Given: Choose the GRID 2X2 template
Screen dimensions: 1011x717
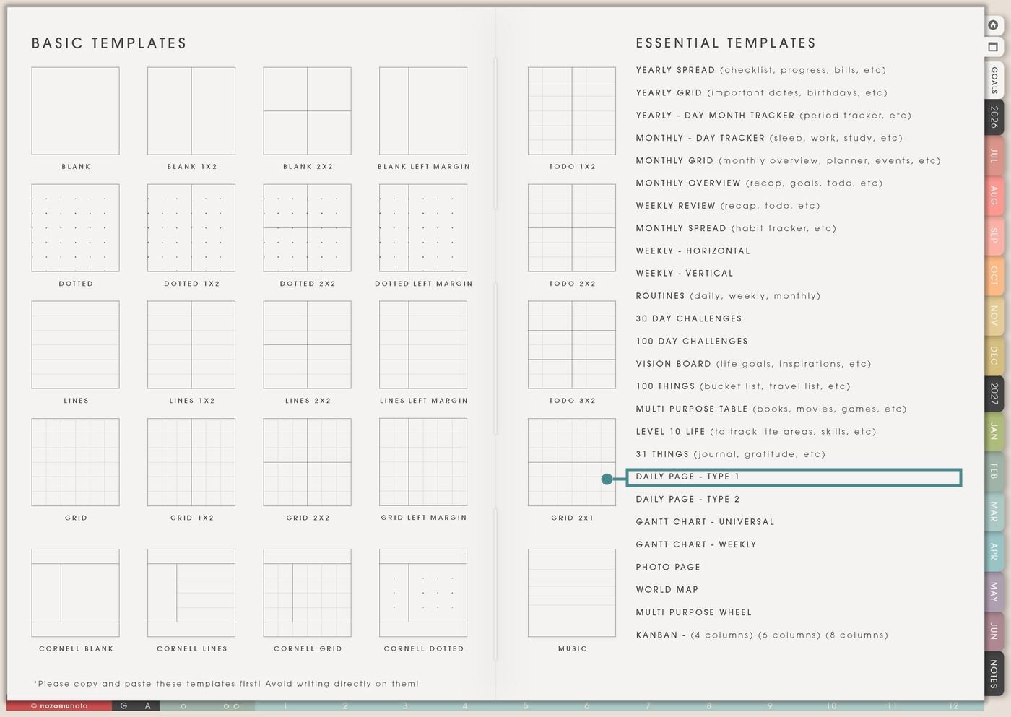Looking at the screenshot, I should coord(308,462).
